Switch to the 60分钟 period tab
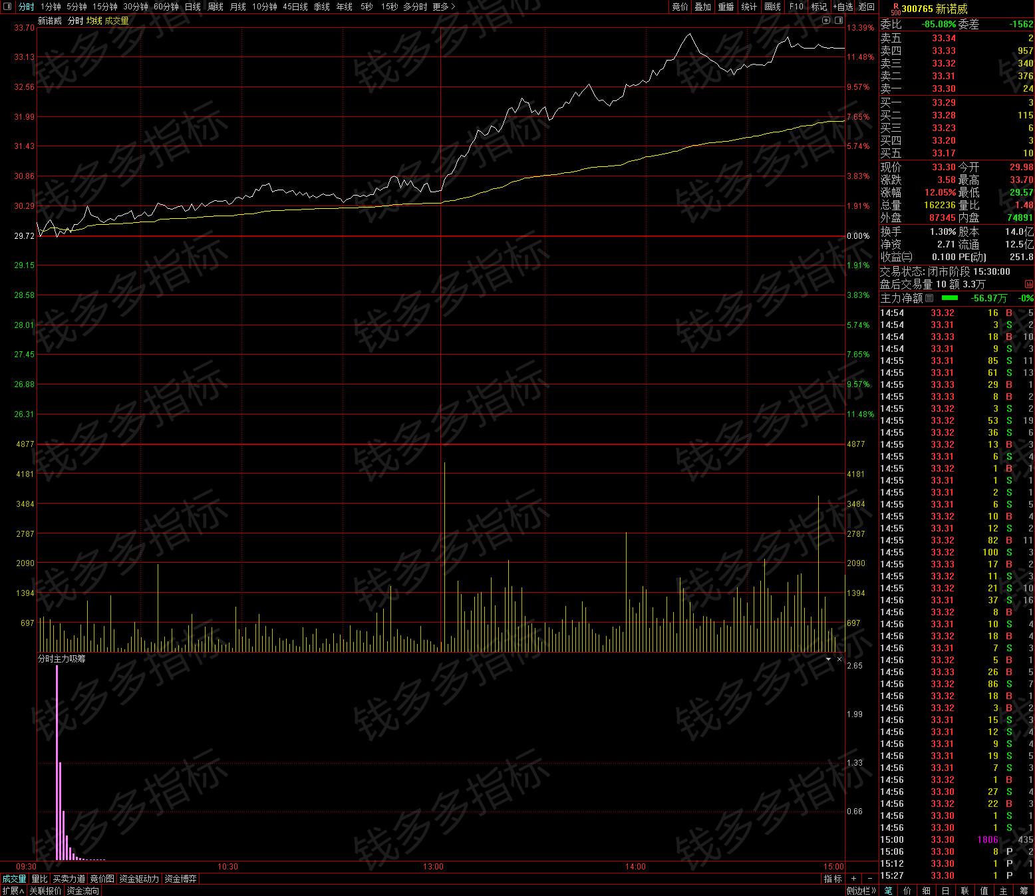 [x=166, y=7]
